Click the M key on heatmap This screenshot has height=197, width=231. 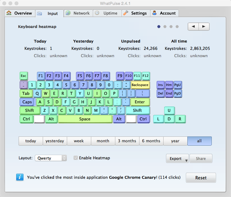coord(96,111)
